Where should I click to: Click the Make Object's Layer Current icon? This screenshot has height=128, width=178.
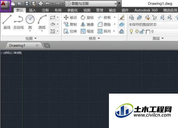(140, 17)
